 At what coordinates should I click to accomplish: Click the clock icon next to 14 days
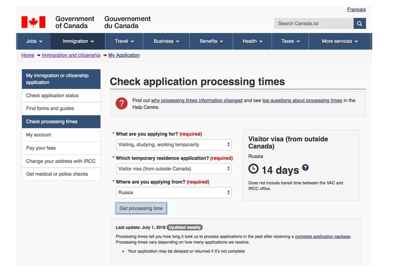tap(253, 169)
